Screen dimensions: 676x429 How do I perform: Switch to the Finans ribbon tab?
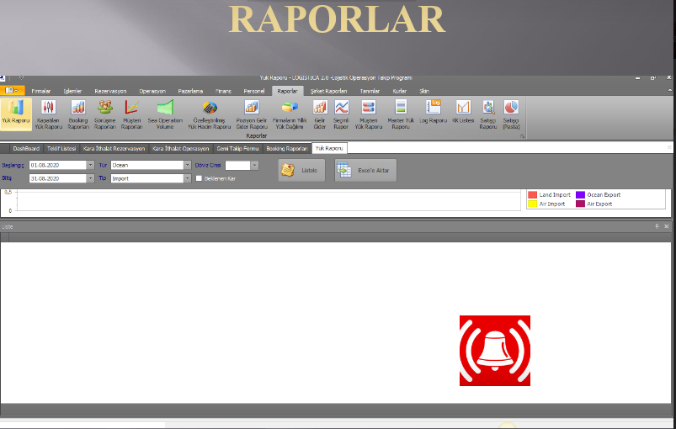pos(223,91)
